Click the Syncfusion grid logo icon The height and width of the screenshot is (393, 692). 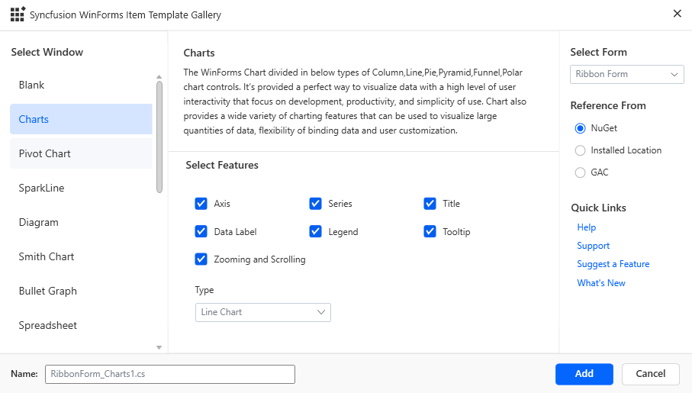click(x=18, y=14)
